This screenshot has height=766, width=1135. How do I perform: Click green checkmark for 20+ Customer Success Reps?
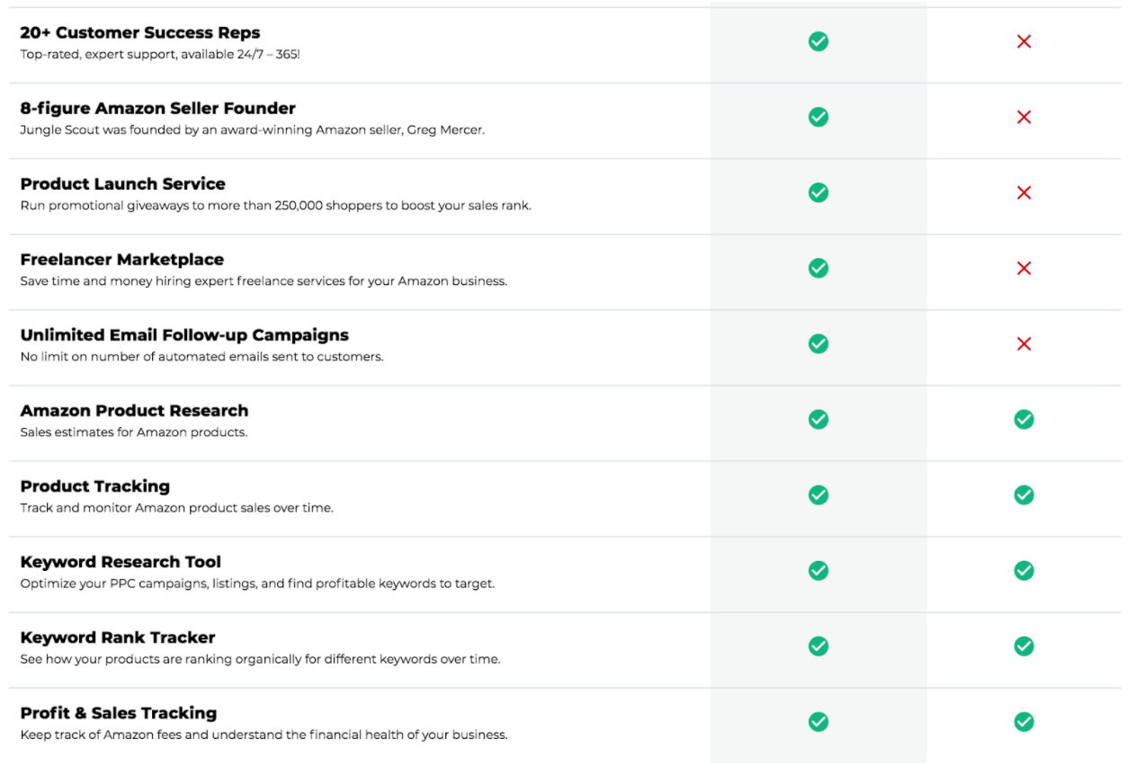click(818, 41)
